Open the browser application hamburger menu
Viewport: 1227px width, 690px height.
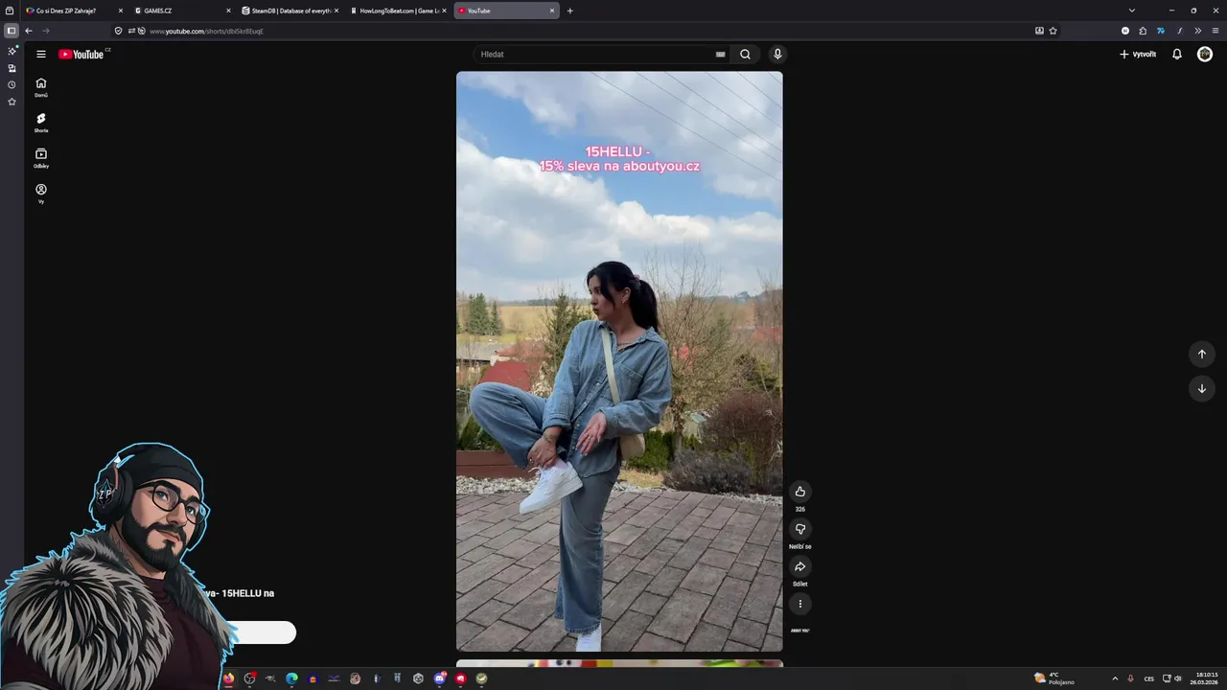(x=1215, y=31)
